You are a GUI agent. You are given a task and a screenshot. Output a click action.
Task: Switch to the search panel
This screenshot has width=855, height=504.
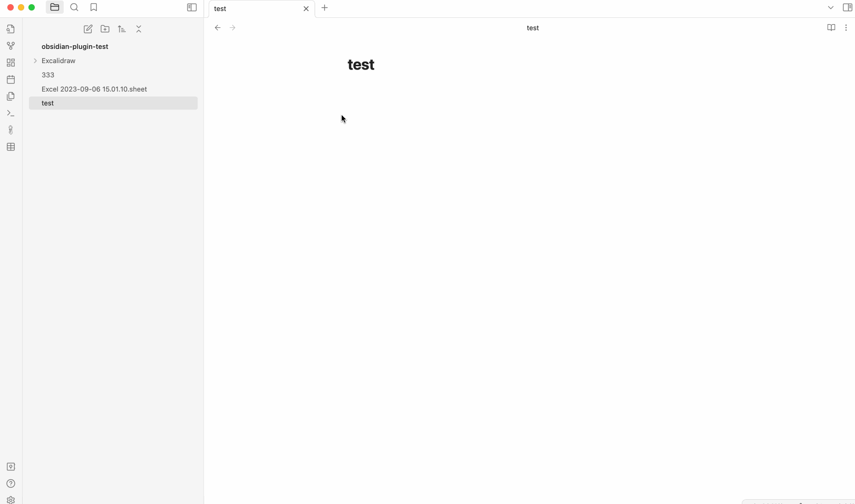pos(74,7)
